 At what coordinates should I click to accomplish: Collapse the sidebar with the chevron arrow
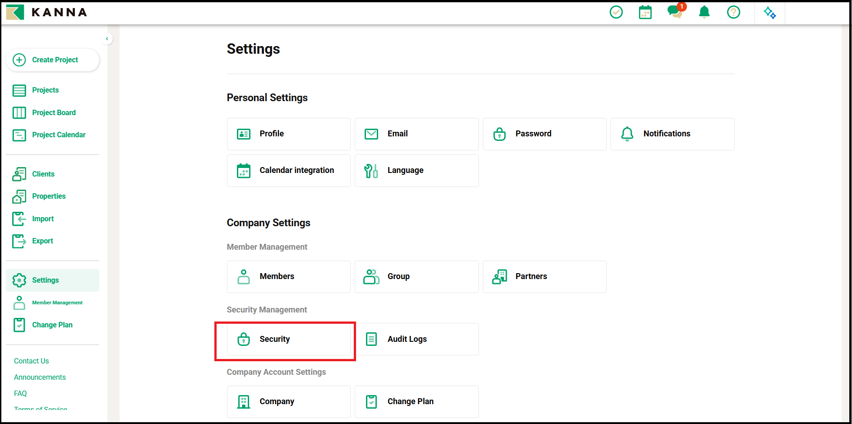[x=107, y=39]
